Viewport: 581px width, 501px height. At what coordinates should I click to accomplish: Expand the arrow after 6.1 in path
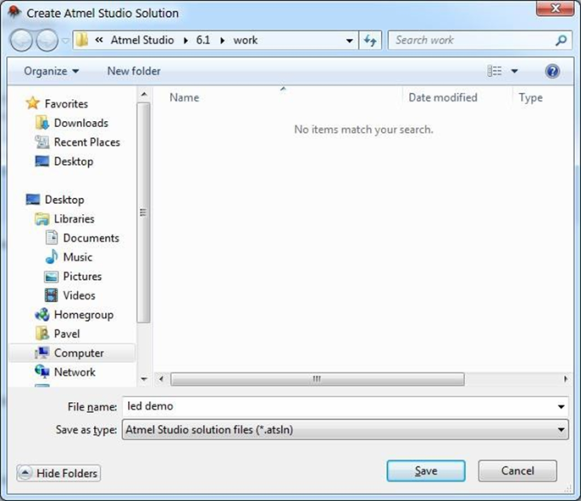(222, 40)
